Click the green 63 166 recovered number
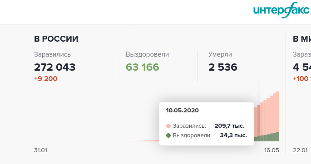This screenshot has height=164, width=311. click(143, 67)
